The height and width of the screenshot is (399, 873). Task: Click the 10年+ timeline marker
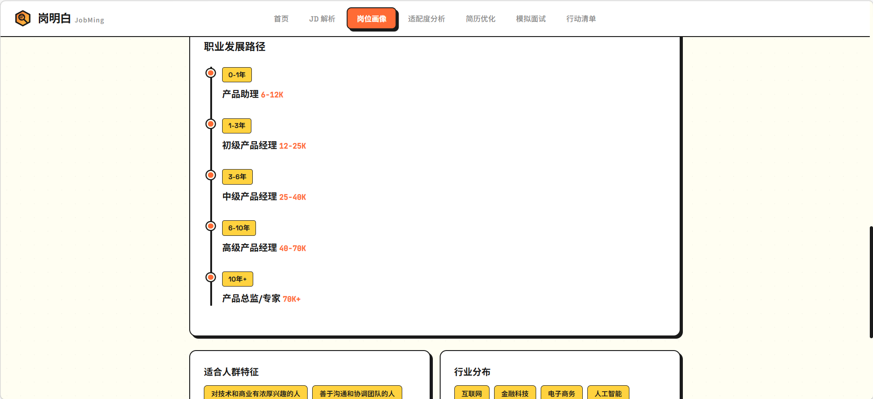pos(211,277)
